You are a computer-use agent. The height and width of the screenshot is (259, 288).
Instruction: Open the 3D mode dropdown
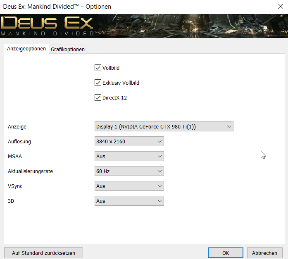pos(129,201)
